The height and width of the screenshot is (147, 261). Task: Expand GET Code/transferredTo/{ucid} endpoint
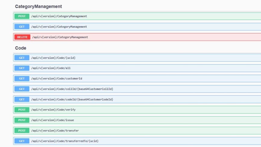pos(137,141)
